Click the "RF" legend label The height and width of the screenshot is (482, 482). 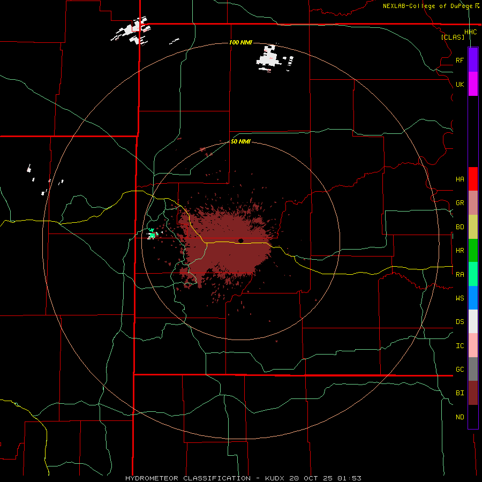[x=460, y=60]
